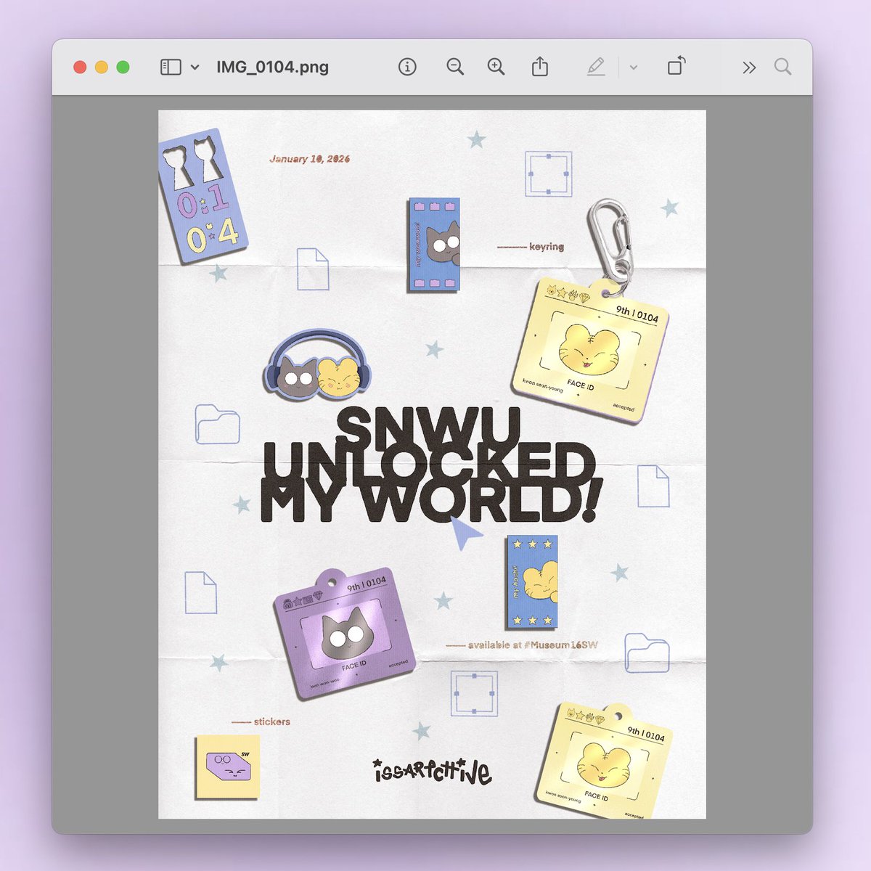Viewport: 871px width, 871px height.
Task: Open the Share menu
Action: [x=539, y=67]
